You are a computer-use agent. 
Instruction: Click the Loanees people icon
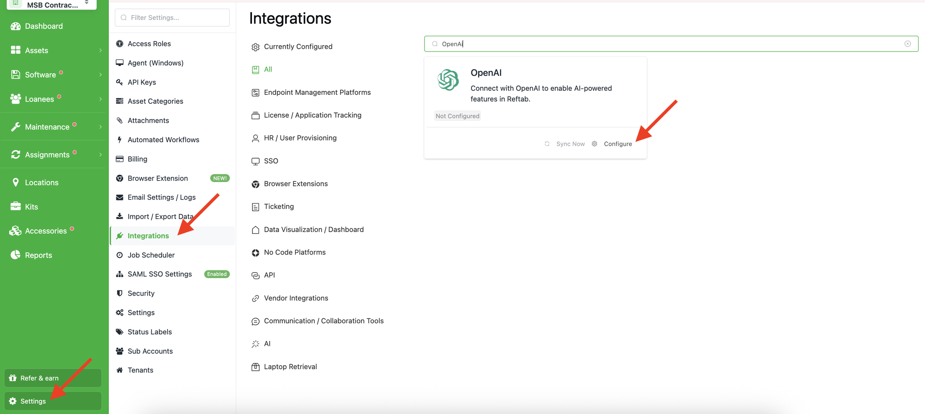pos(16,99)
